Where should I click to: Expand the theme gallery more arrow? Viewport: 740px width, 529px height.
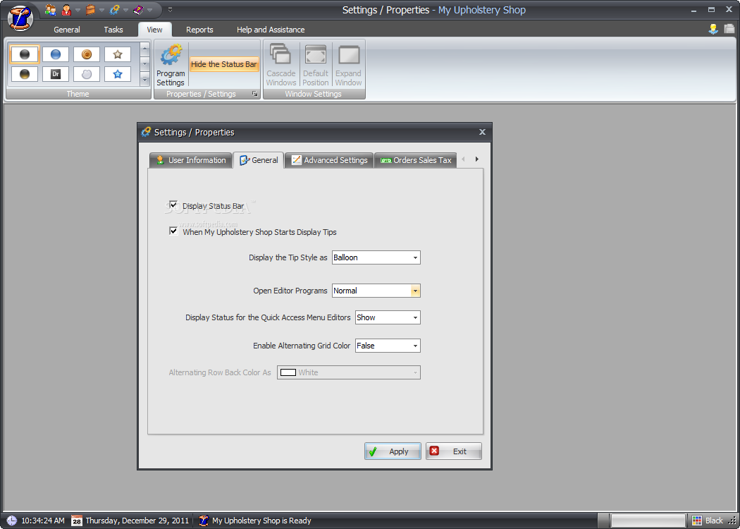tap(145, 80)
